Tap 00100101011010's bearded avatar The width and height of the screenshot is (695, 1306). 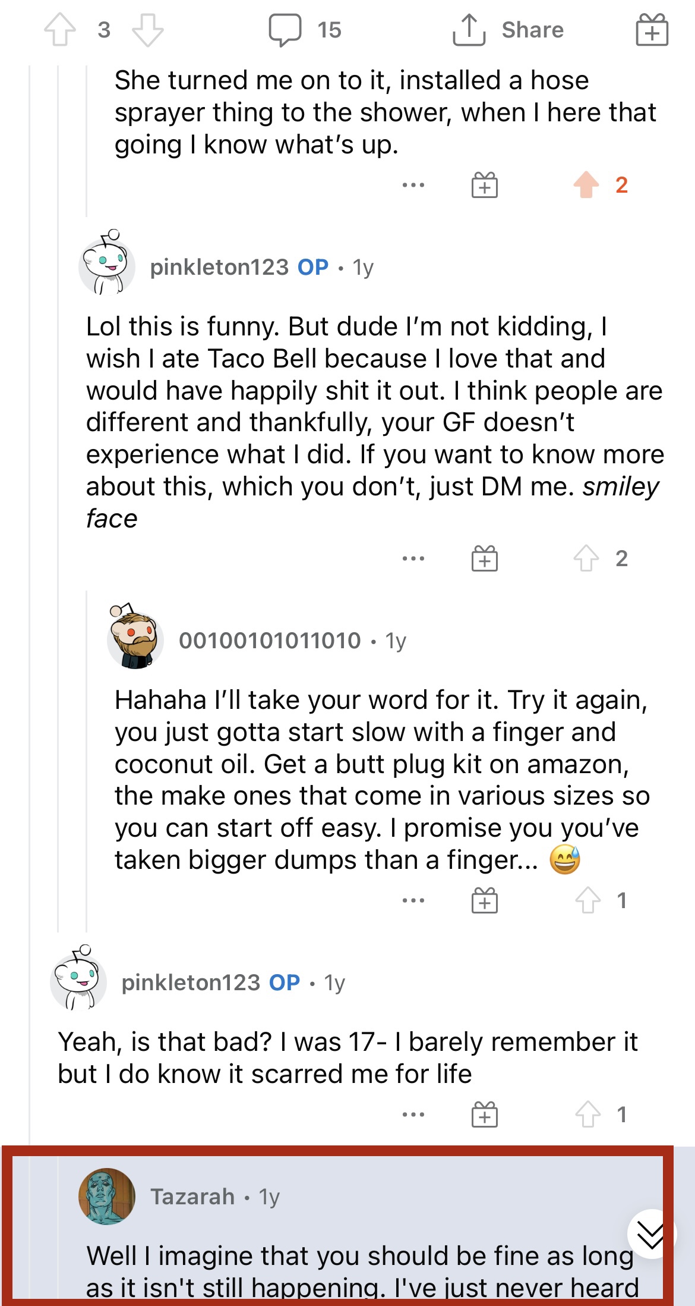tap(135, 637)
